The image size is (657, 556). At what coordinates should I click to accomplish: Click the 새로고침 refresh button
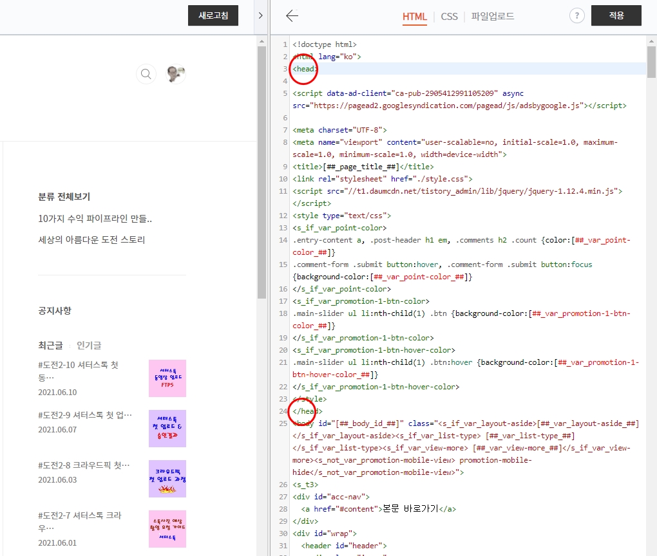coord(213,15)
